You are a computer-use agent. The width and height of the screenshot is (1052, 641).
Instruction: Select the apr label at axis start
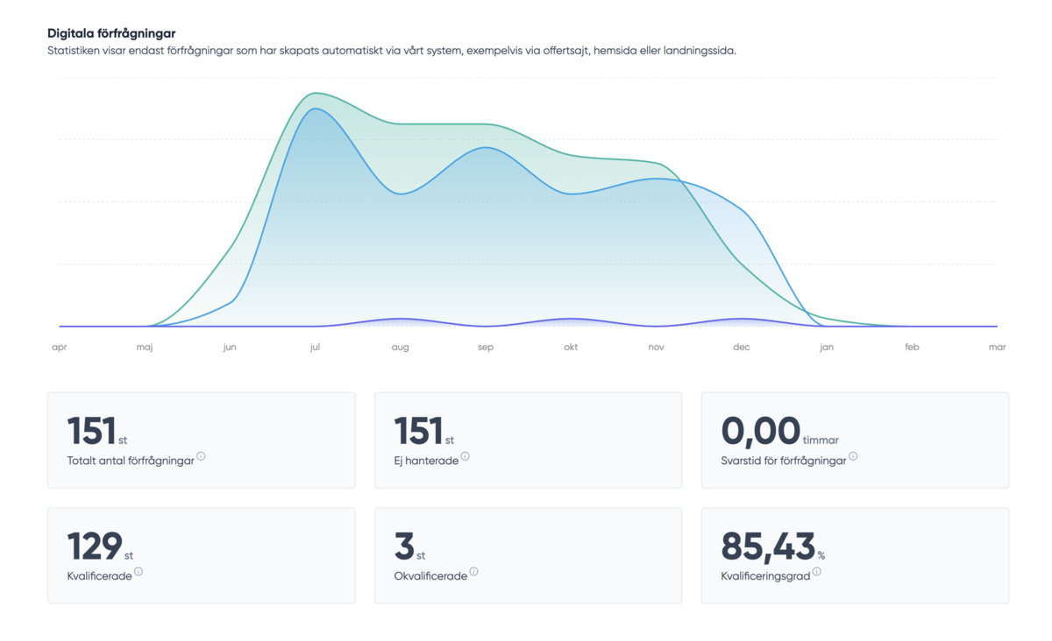coord(60,348)
